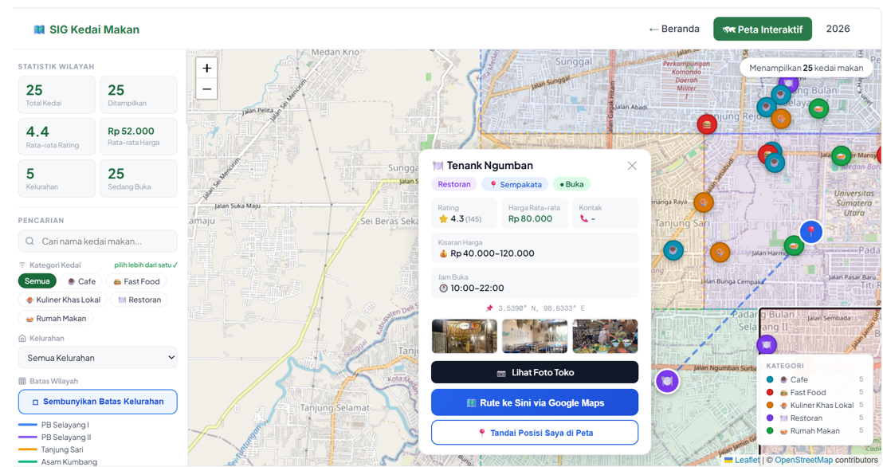Click the teal Cafe dot in Kategori legend
The width and height of the screenshot is (883, 467).
coord(770,379)
